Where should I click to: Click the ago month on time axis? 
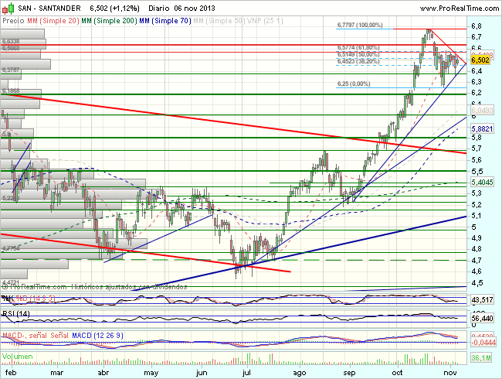point(300,373)
